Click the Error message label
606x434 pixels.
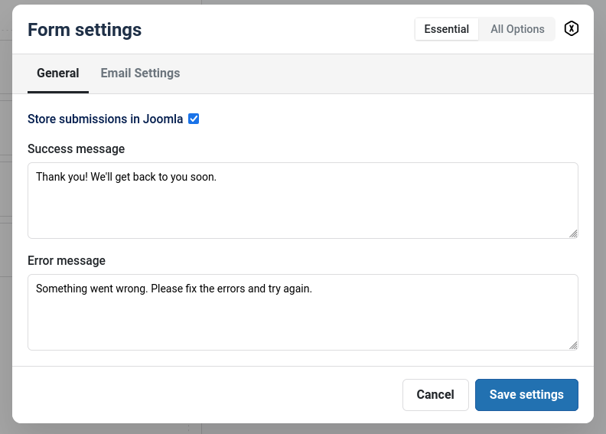pyautogui.click(x=67, y=260)
